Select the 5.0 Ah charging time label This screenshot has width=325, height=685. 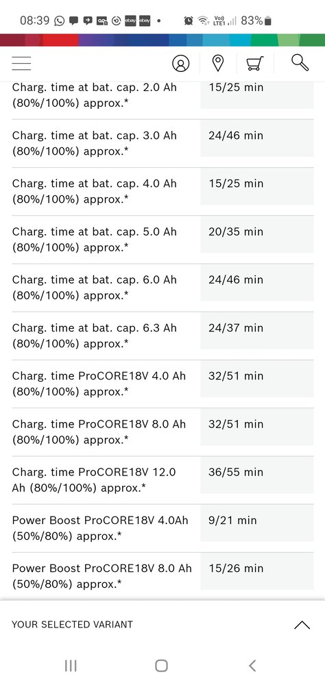click(95, 239)
